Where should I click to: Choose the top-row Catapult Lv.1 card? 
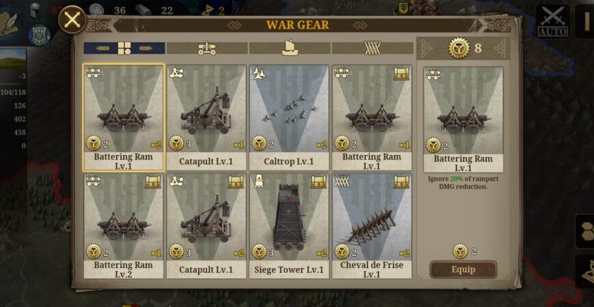tap(206, 117)
